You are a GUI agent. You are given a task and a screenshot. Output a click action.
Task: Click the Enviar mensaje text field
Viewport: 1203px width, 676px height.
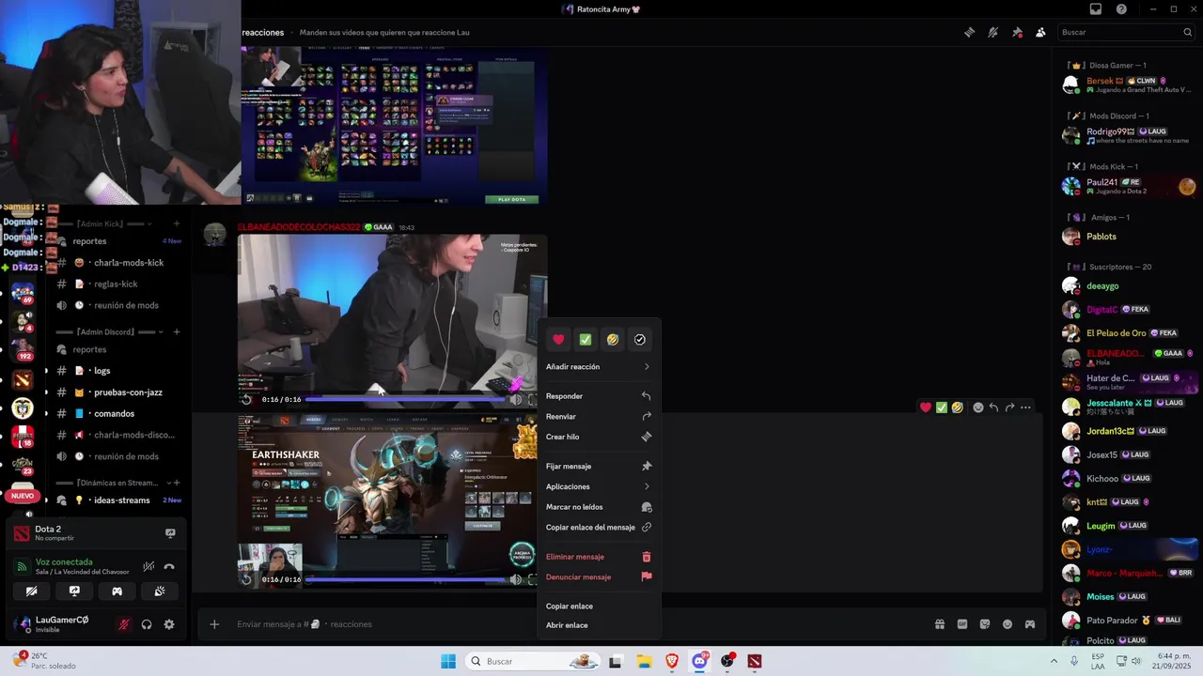click(573, 624)
